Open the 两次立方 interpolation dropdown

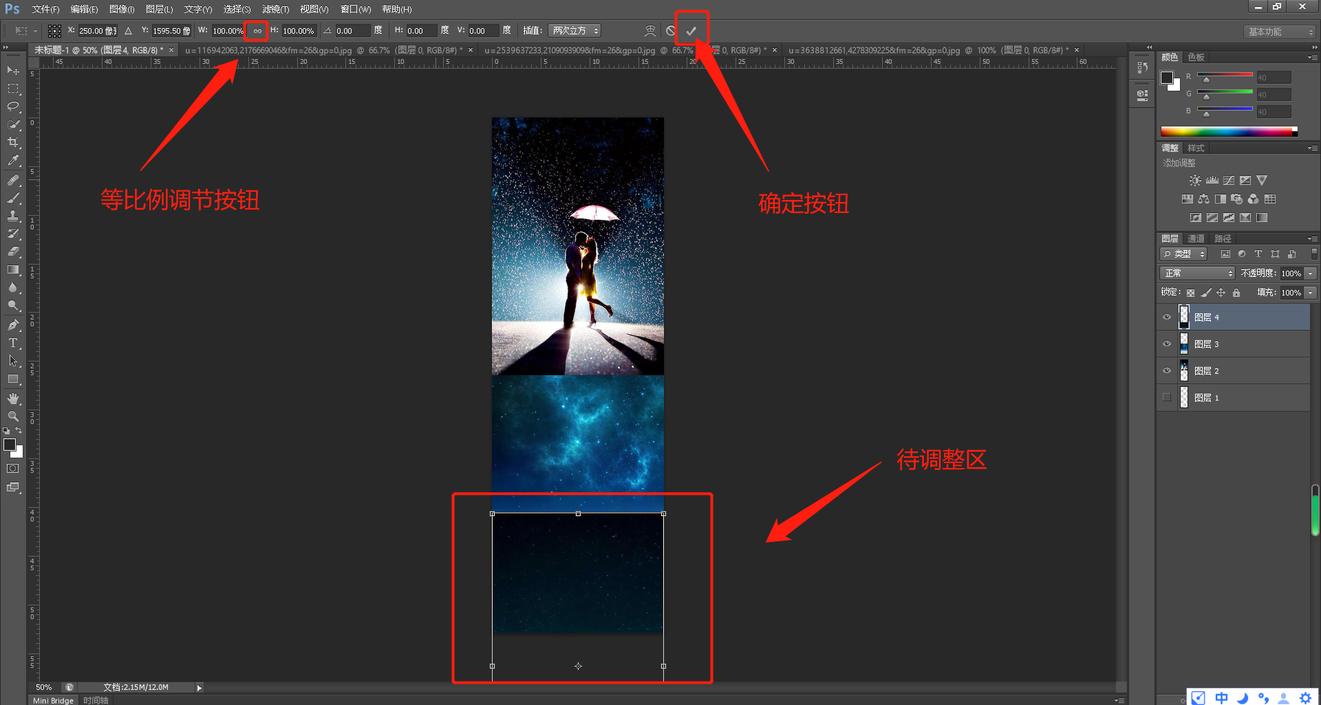574,30
